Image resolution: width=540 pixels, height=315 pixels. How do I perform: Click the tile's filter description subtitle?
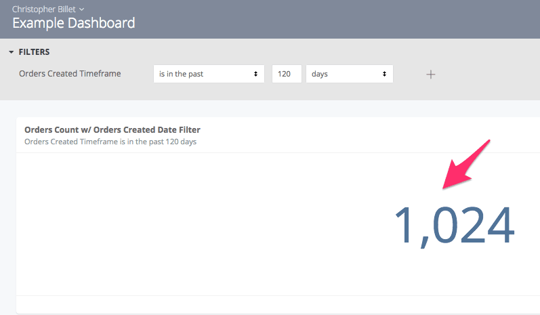tap(110, 142)
